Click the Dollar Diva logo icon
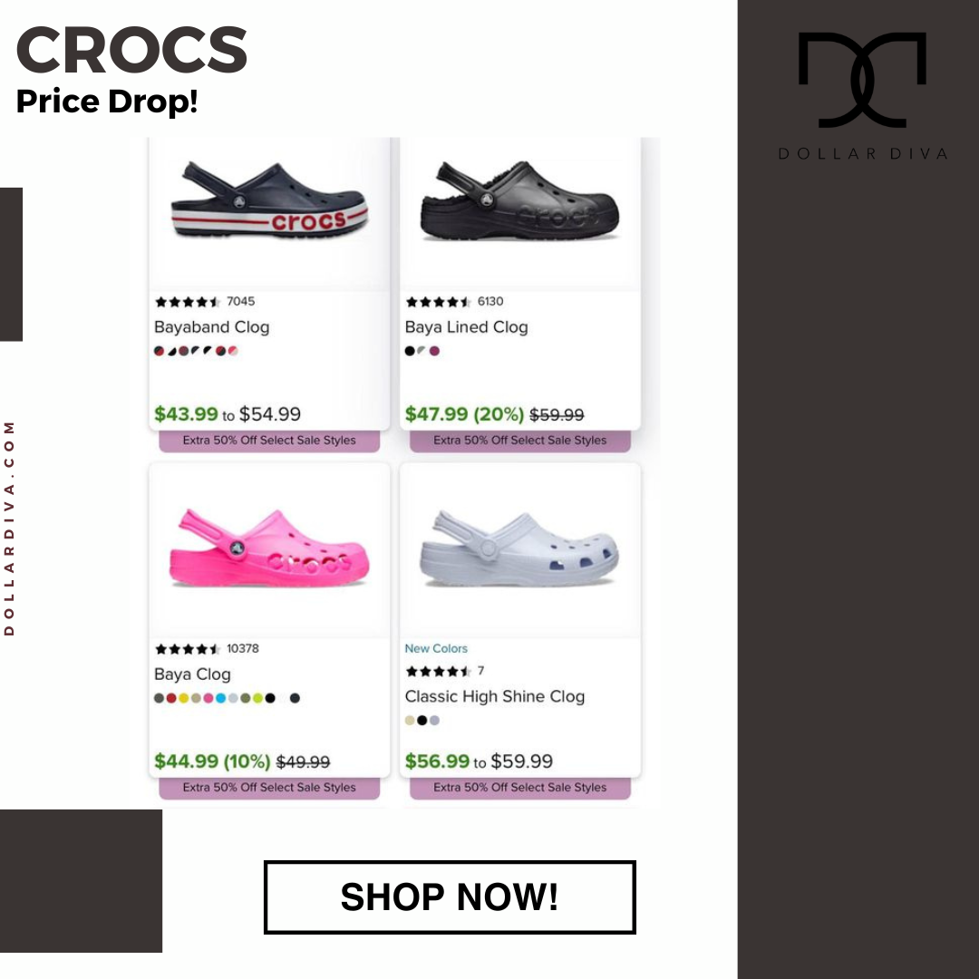The width and height of the screenshot is (979, 979). pyautogui.click(x=862, y=80)
